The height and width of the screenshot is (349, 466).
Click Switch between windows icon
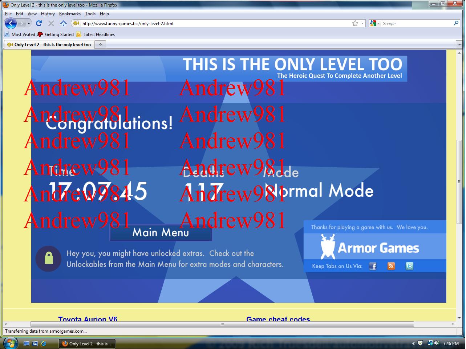click(x=35, y=344)
